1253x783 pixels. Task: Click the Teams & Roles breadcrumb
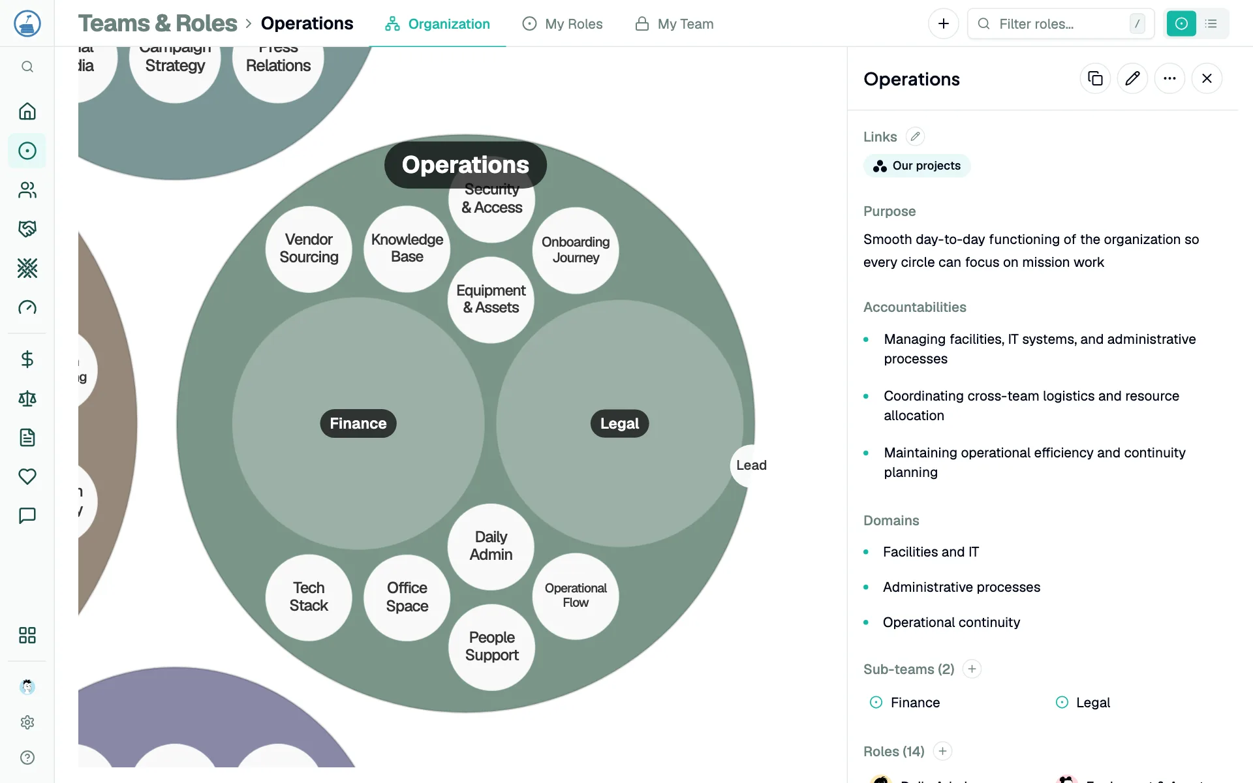[157, 23]
